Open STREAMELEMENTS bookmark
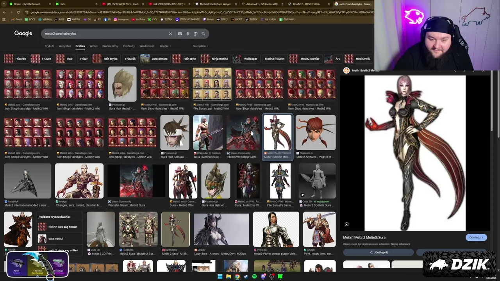Image resolution: width=500 pixels, height=281 pixels. 187,19
